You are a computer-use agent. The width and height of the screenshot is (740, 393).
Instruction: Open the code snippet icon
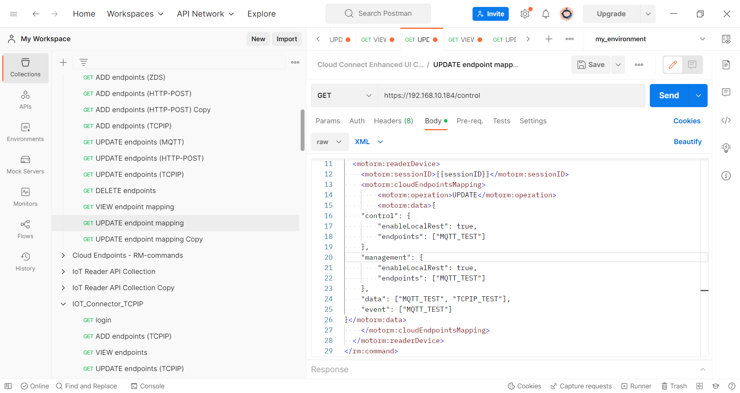(x=726, y=120)
